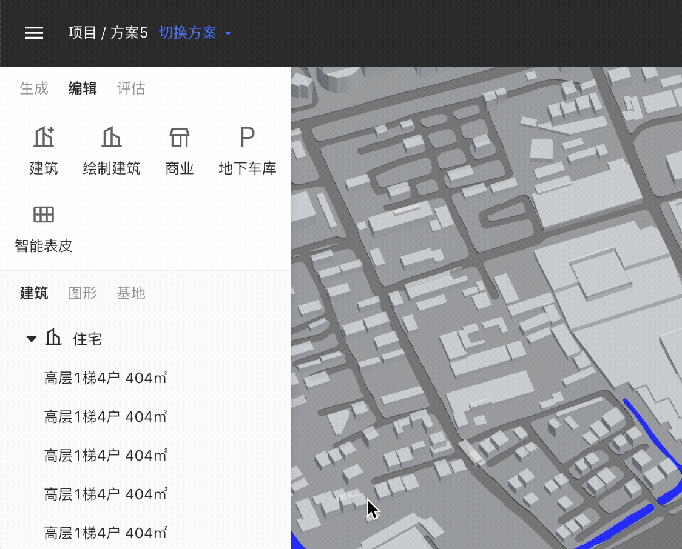Open the hamburger menu icon
682x549 pixels.
(33, 33)
